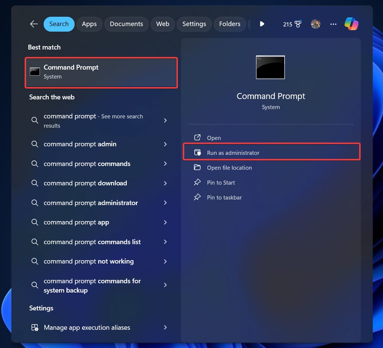This screenshot has width=383, height=348.
Task: Open the 215 rewards points trophy
Action: (x=292, y=24)
